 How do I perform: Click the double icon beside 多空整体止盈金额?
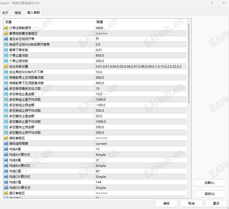6,116
